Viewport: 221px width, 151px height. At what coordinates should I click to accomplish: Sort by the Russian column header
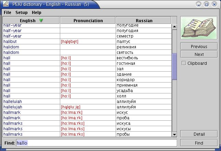pyautogui.click(x=144, y=20)
